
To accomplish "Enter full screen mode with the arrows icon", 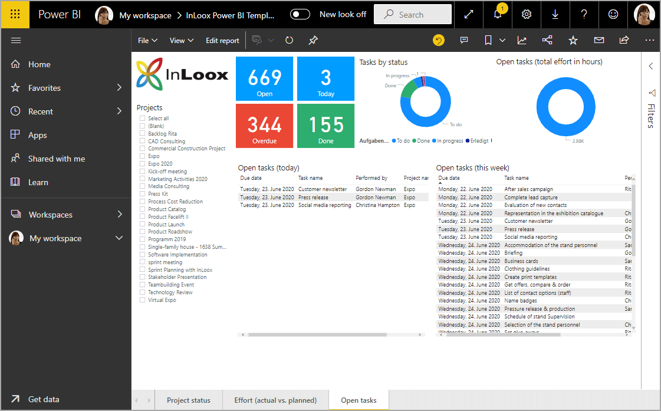I will point(469,14).
